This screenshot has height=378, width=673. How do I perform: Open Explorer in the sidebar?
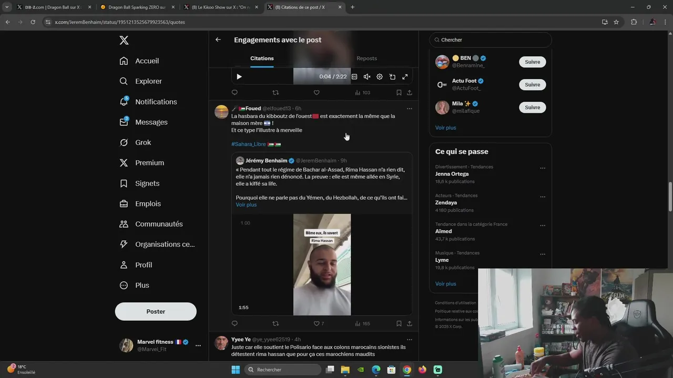click(x=141, y=81)
